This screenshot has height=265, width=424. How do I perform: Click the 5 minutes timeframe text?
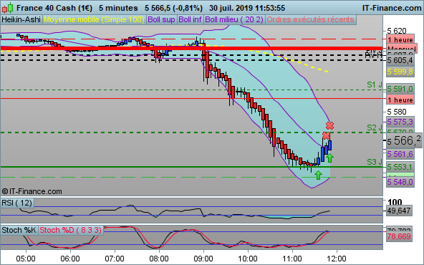118,8
